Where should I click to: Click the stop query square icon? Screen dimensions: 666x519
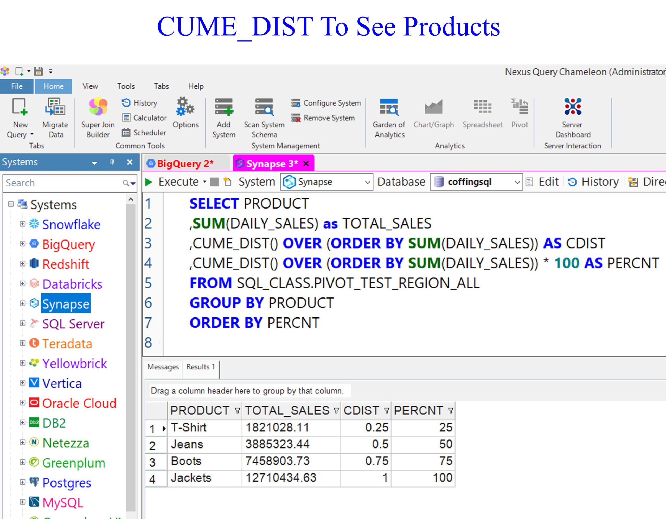[214, 182]
